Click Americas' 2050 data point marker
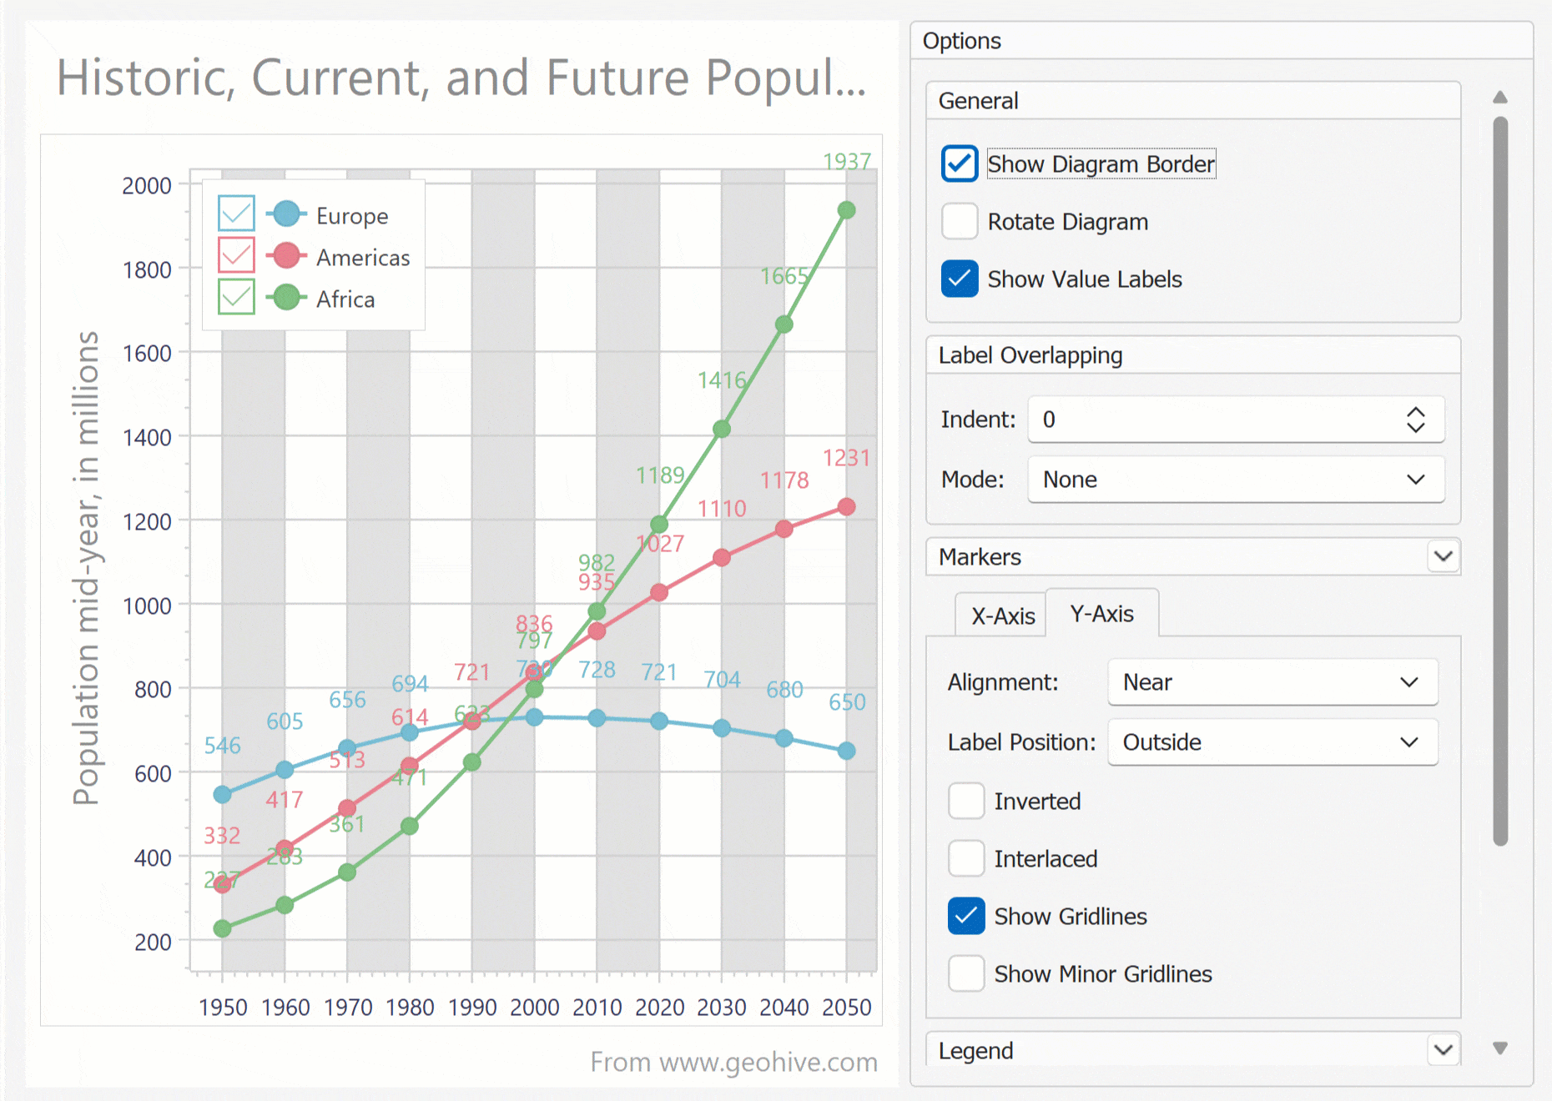Viewport: 1552px width, 1101px height. [x=846, y=507]
